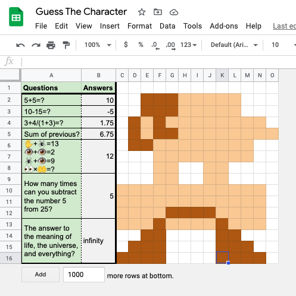Click the Answers header cell

tap(98, 88)
